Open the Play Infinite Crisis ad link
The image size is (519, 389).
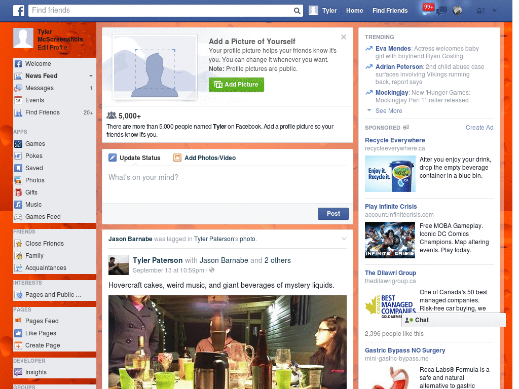tap(391, 207)
